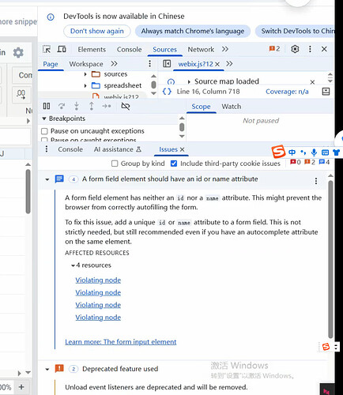Open the DevTools customize three-dot menu
Viewport: 343px width, 395px height.
310,49
